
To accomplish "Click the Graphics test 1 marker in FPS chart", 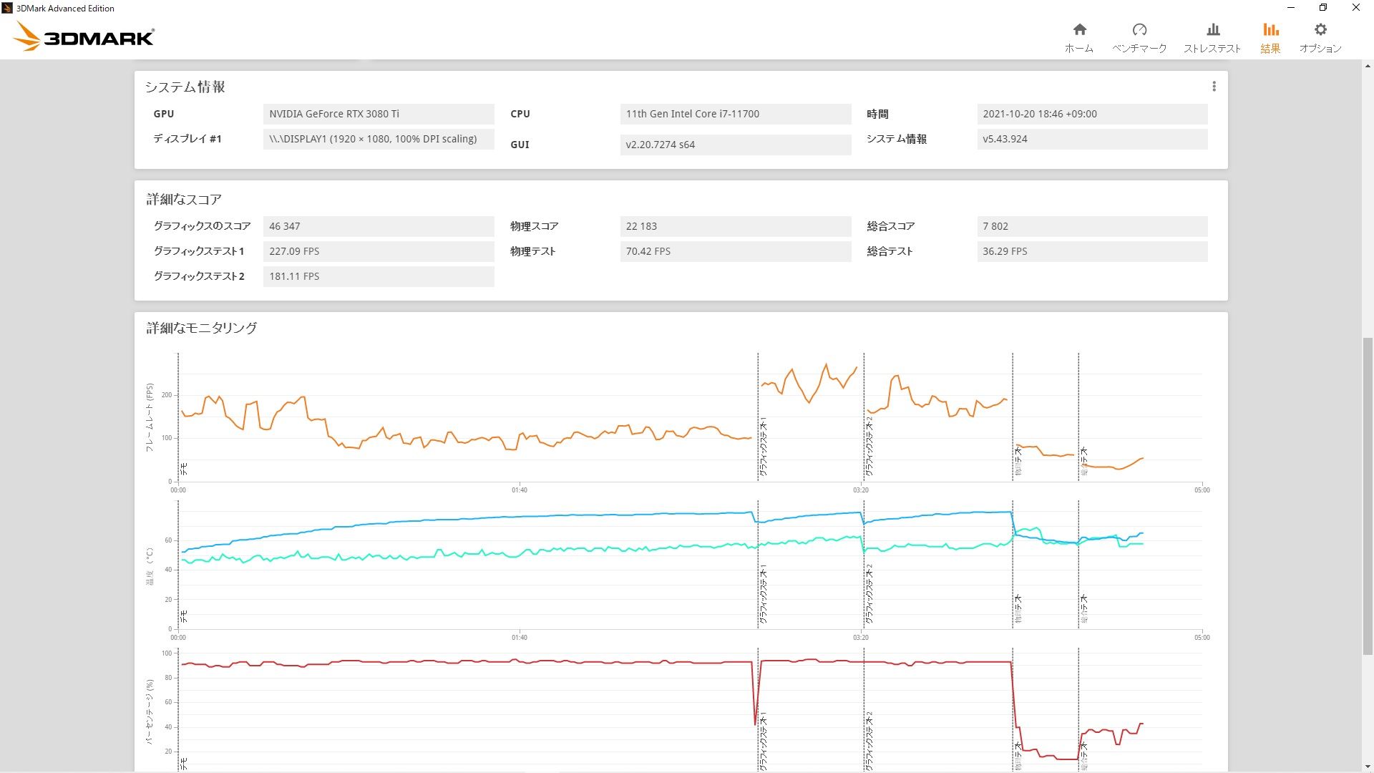I will (x=763, y=447).
